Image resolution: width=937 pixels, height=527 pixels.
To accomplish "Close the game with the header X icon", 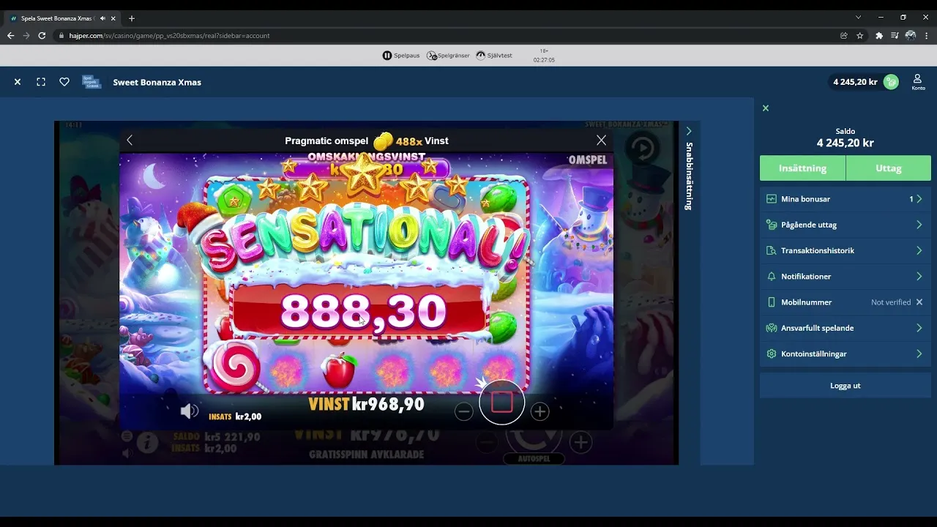I will click(18, 82).
